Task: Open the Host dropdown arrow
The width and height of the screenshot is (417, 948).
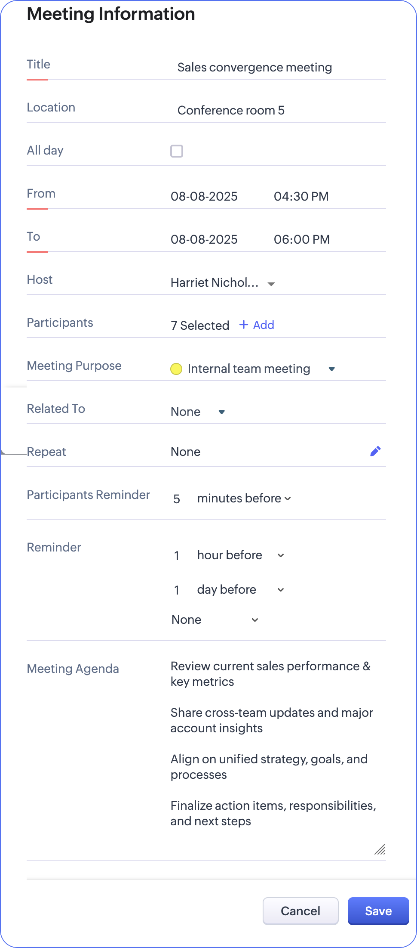Action: [271, 284]
